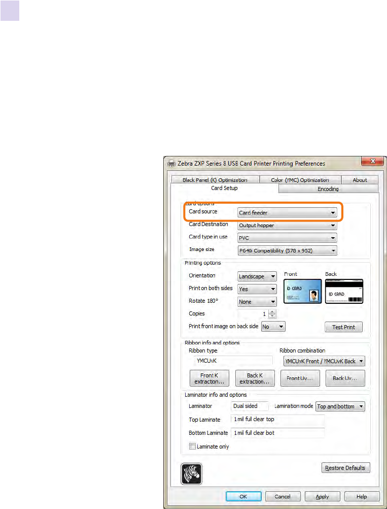387x509 pixels.
Task: Click the Apply button
Action: coord(323,496)
